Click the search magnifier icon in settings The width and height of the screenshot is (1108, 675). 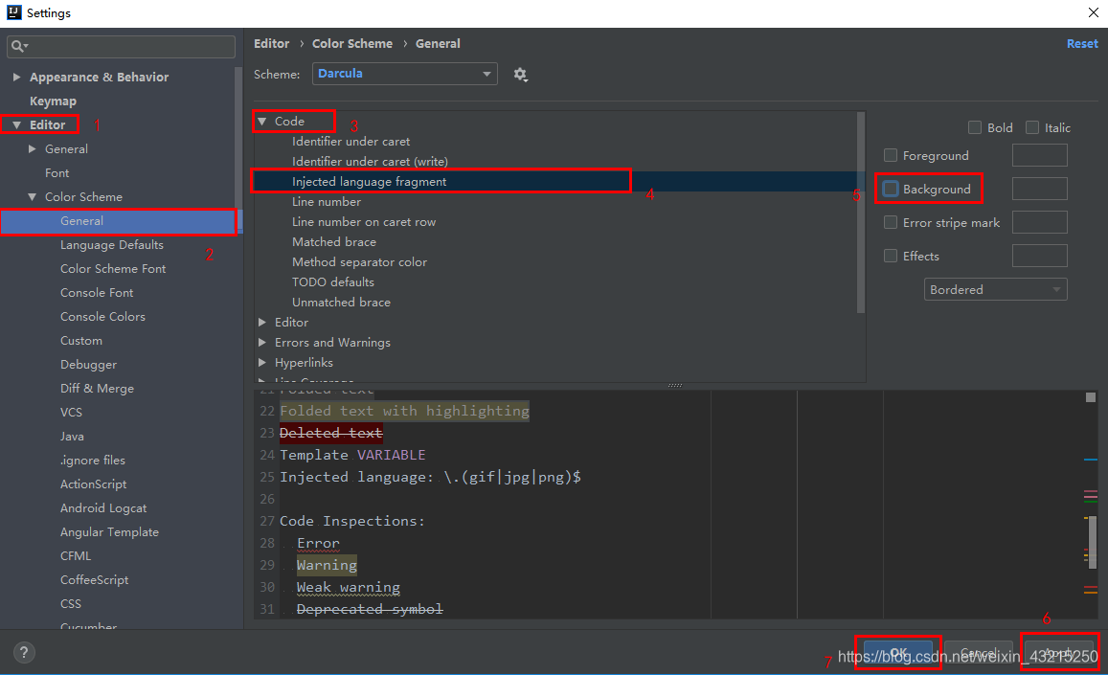tap(17, 47)
